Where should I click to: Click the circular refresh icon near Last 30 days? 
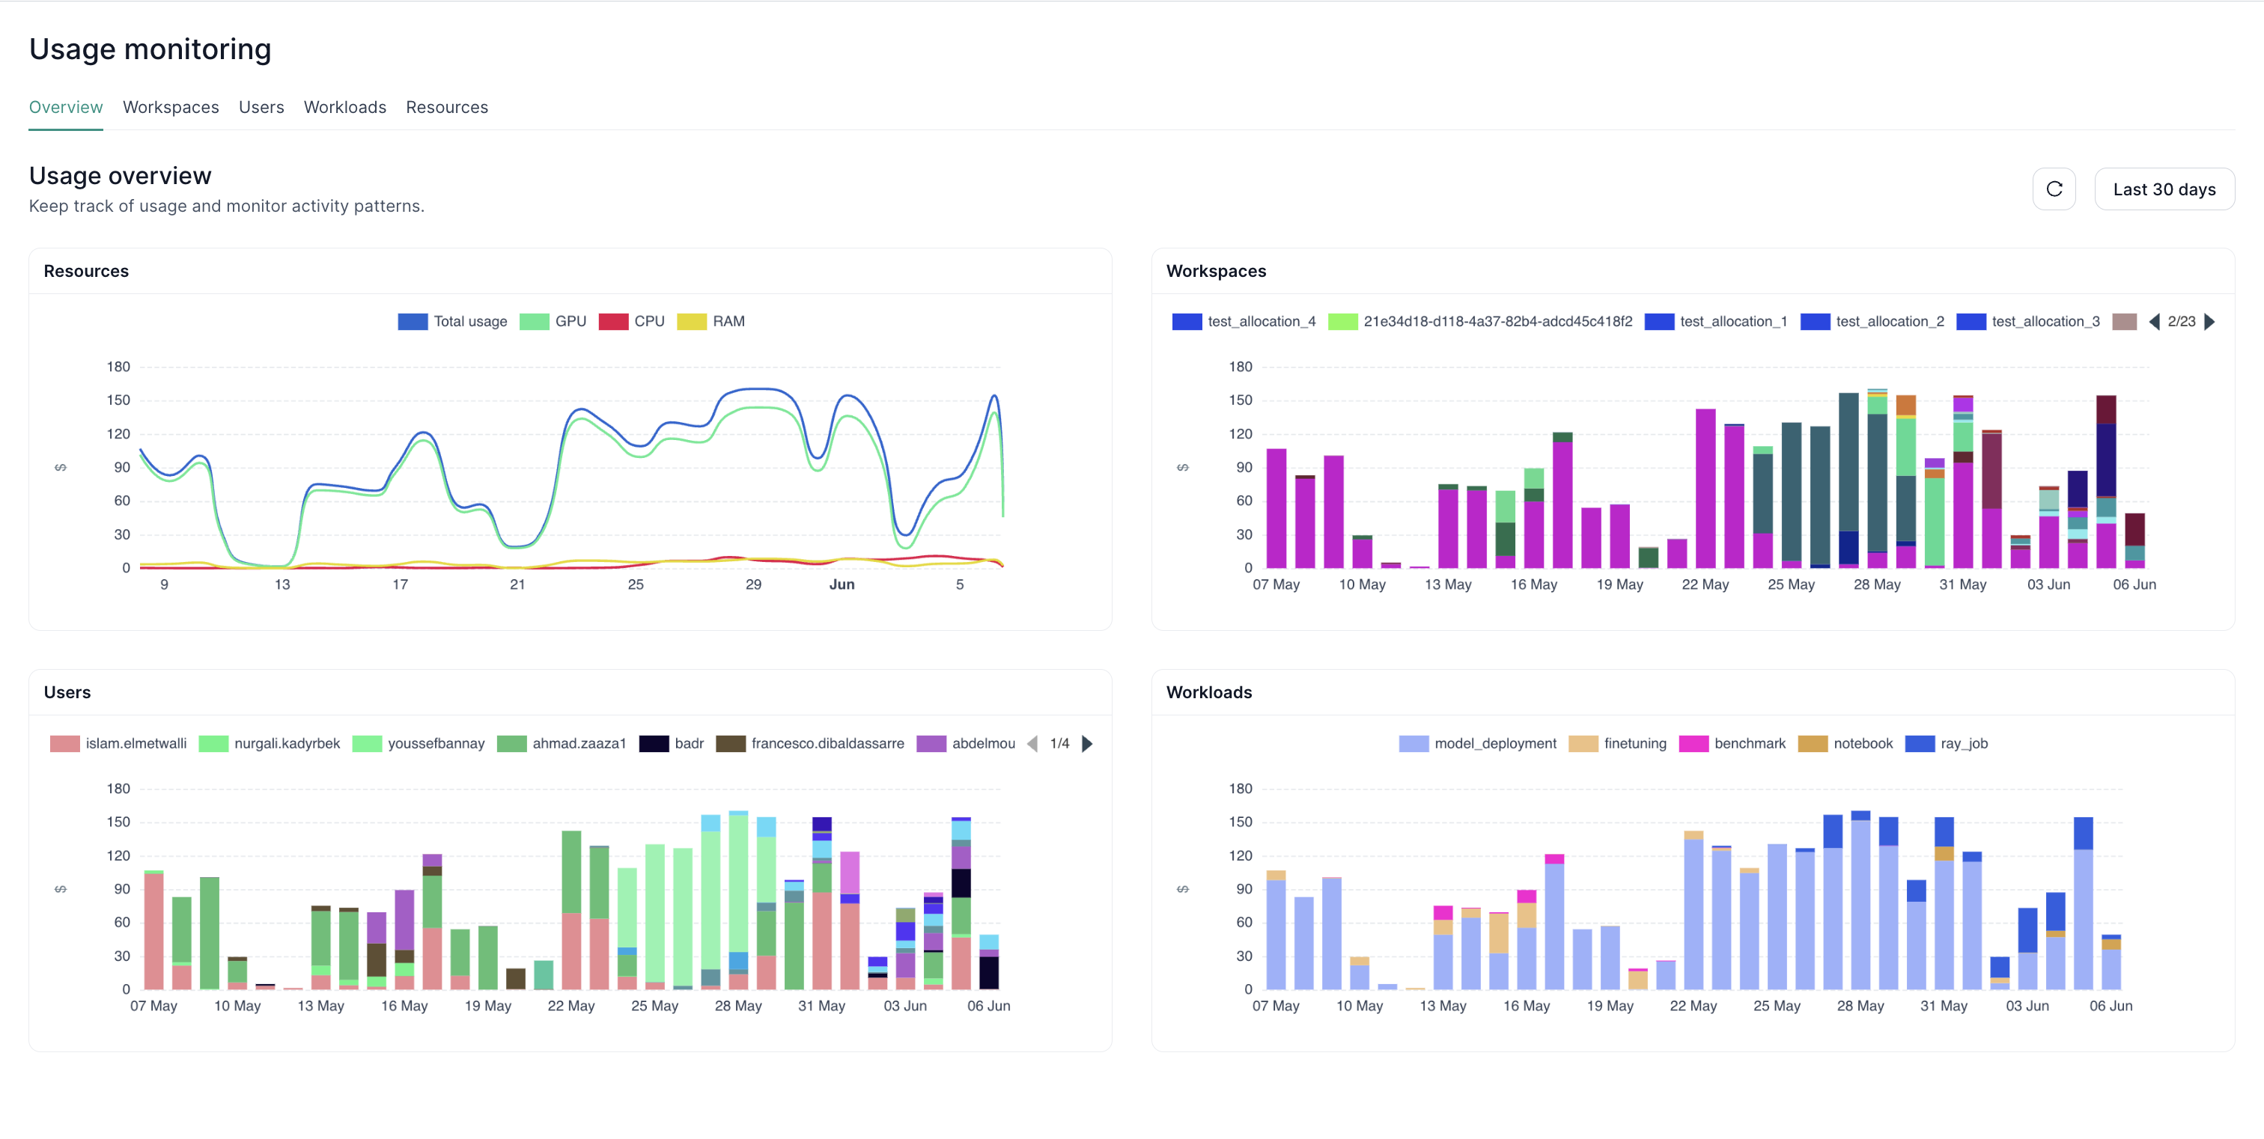(2055, 189)
